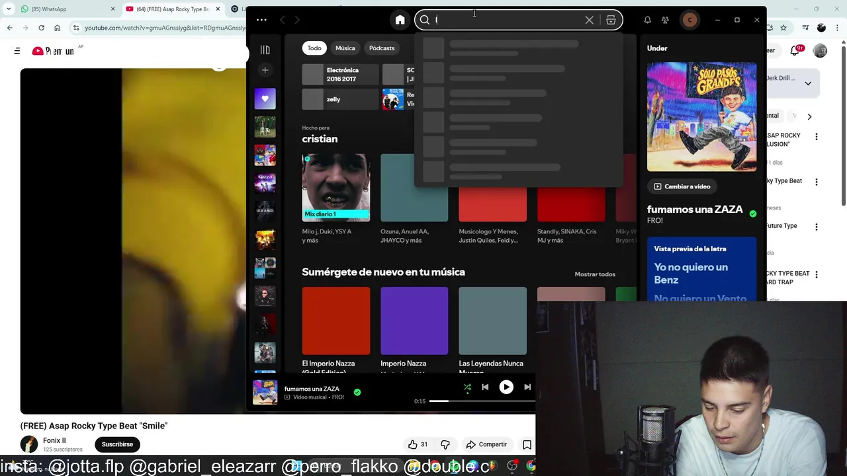
Task: Reload the Chrome page
Action: point(41,28)
